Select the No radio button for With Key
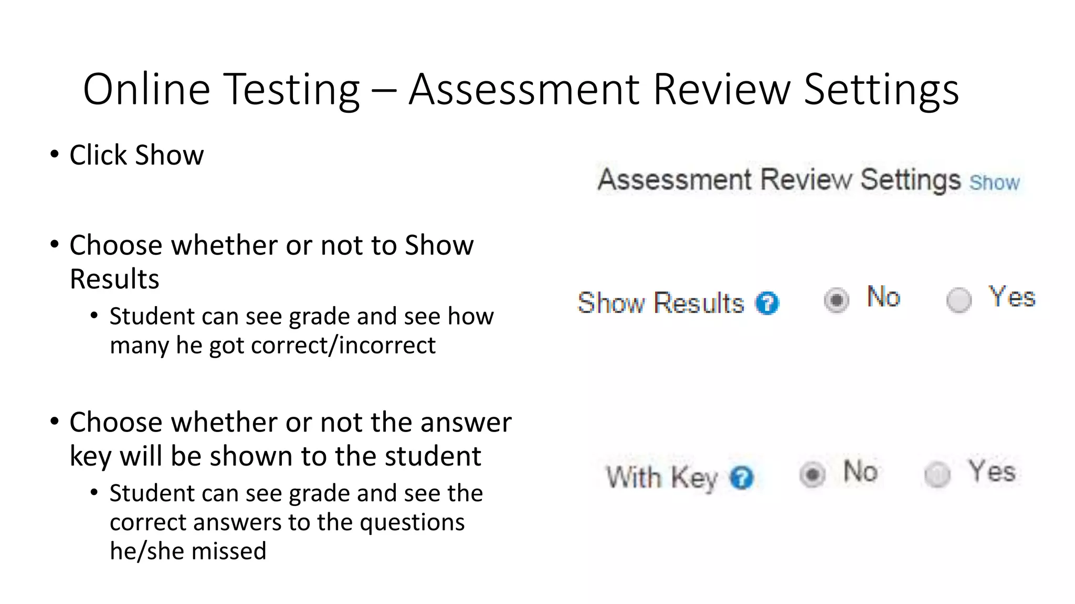 (813, 475)
